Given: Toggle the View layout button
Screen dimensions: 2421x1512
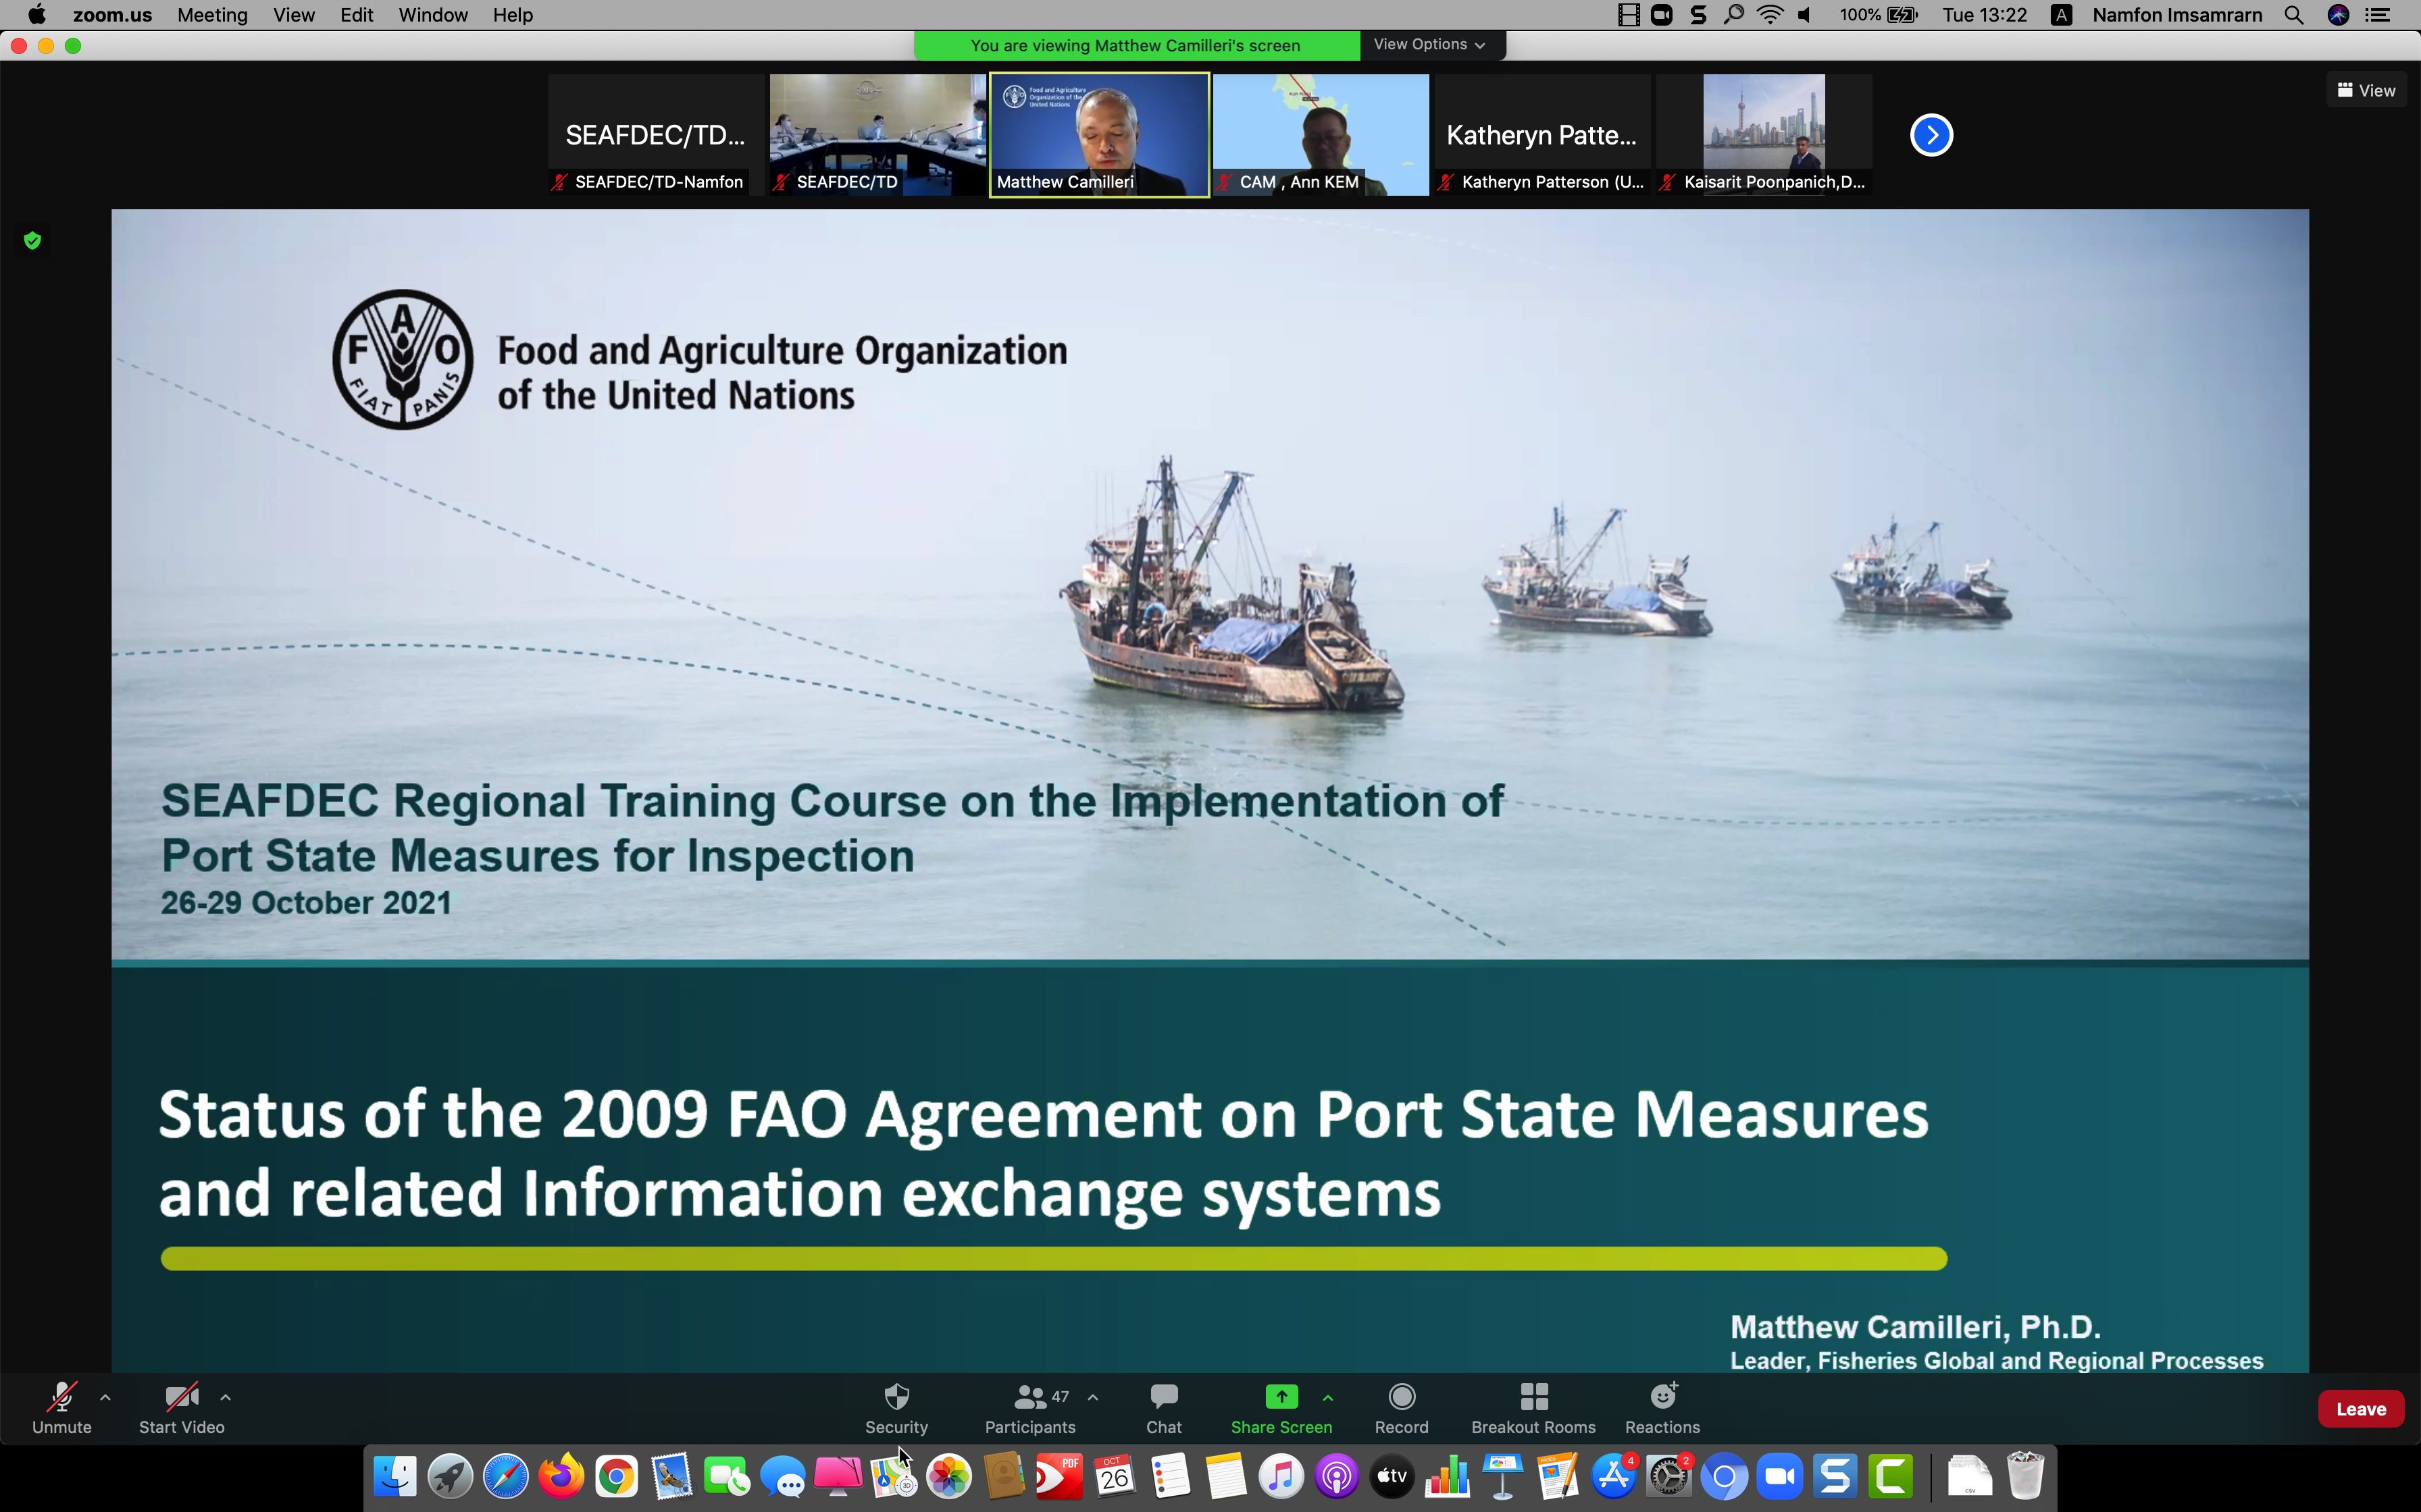Looking at the screenshot, I should point(2365,90).
